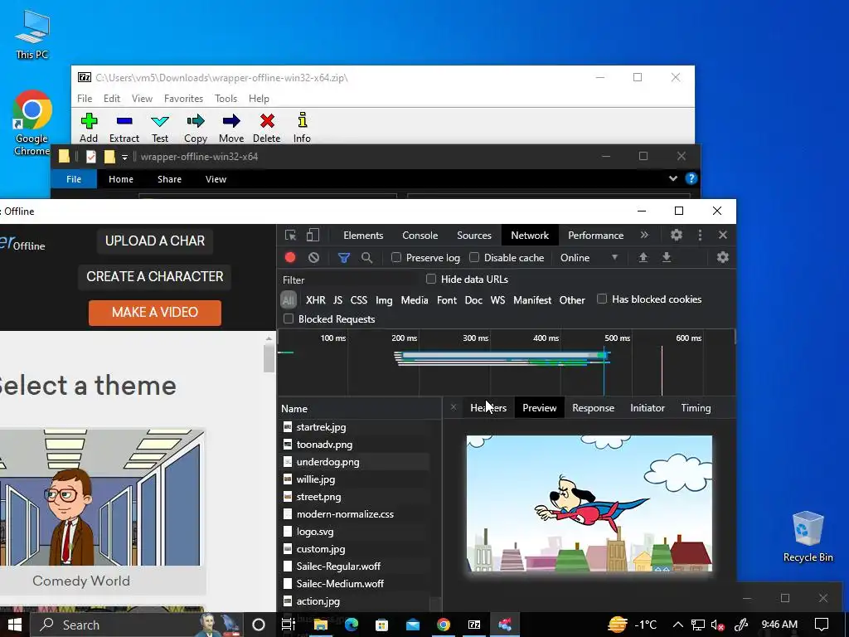
Task: Enable the Disable cache checkbox
Action: coord(474,257)
